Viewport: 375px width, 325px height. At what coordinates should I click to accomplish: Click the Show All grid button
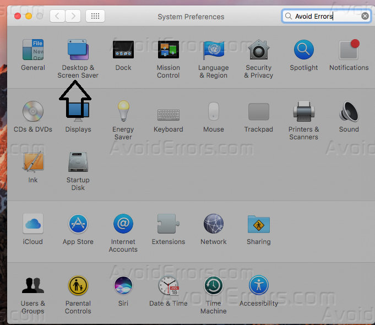pyautogui.click(x=95, y=17)
